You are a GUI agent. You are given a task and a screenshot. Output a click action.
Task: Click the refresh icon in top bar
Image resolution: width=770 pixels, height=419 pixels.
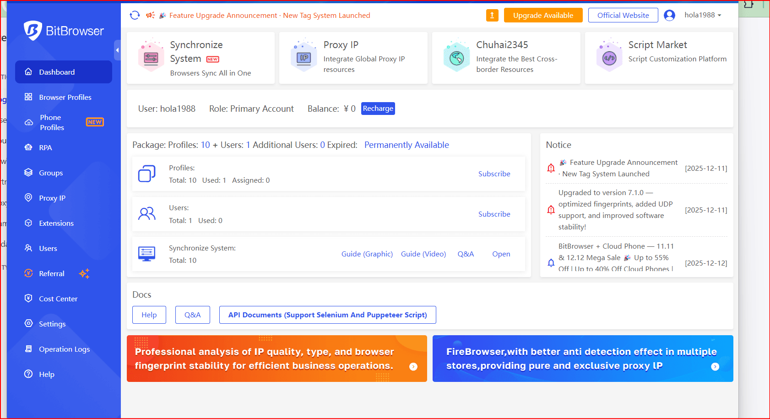(x=135, y=15)
